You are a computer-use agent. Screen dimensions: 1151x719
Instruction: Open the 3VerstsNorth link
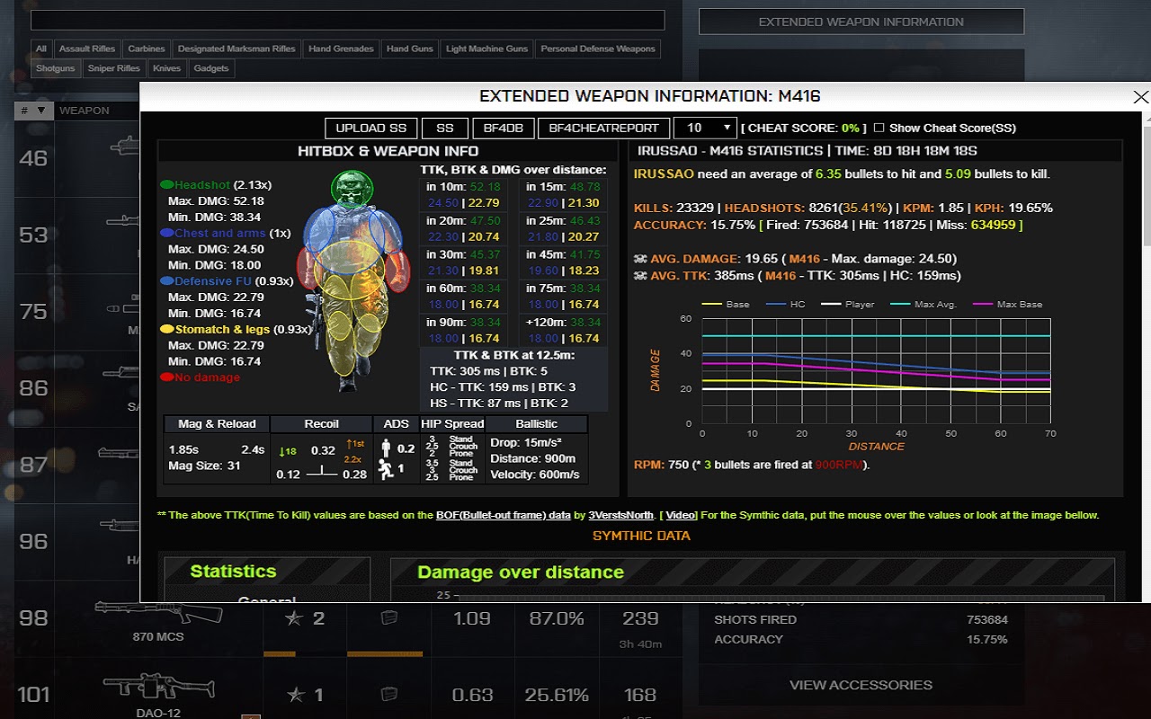coord(621,515)
